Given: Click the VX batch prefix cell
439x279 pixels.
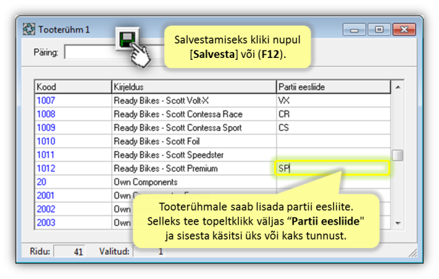Looking at the screenshot, I should (x=333, y=101).
